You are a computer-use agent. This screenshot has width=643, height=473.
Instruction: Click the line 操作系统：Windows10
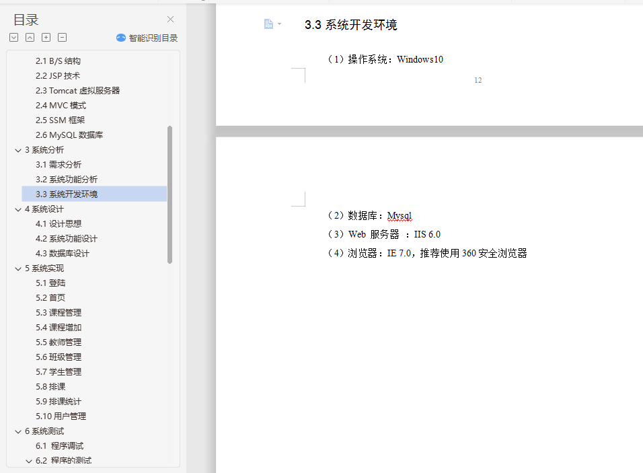point(385,59)
